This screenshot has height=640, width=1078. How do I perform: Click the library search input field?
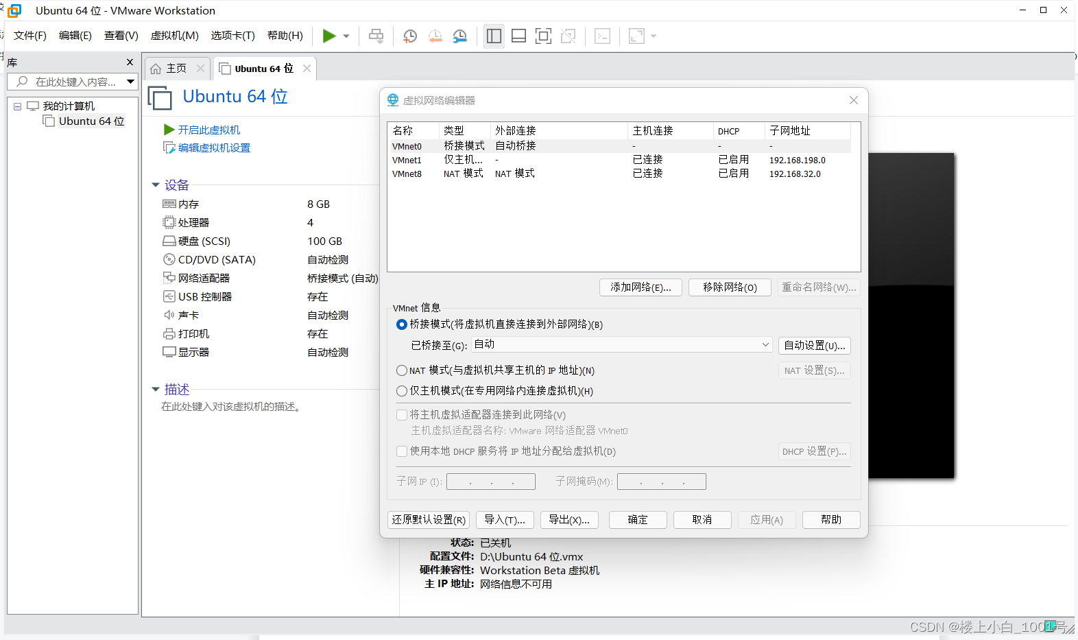click(67, 82)
